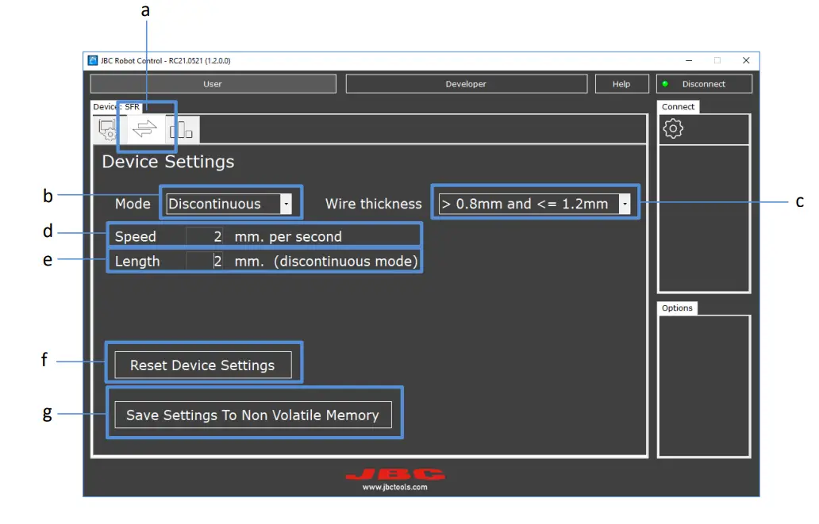
Task: Click the JBC Robot Control app icon in title bar
Action: tap(92, 60)
